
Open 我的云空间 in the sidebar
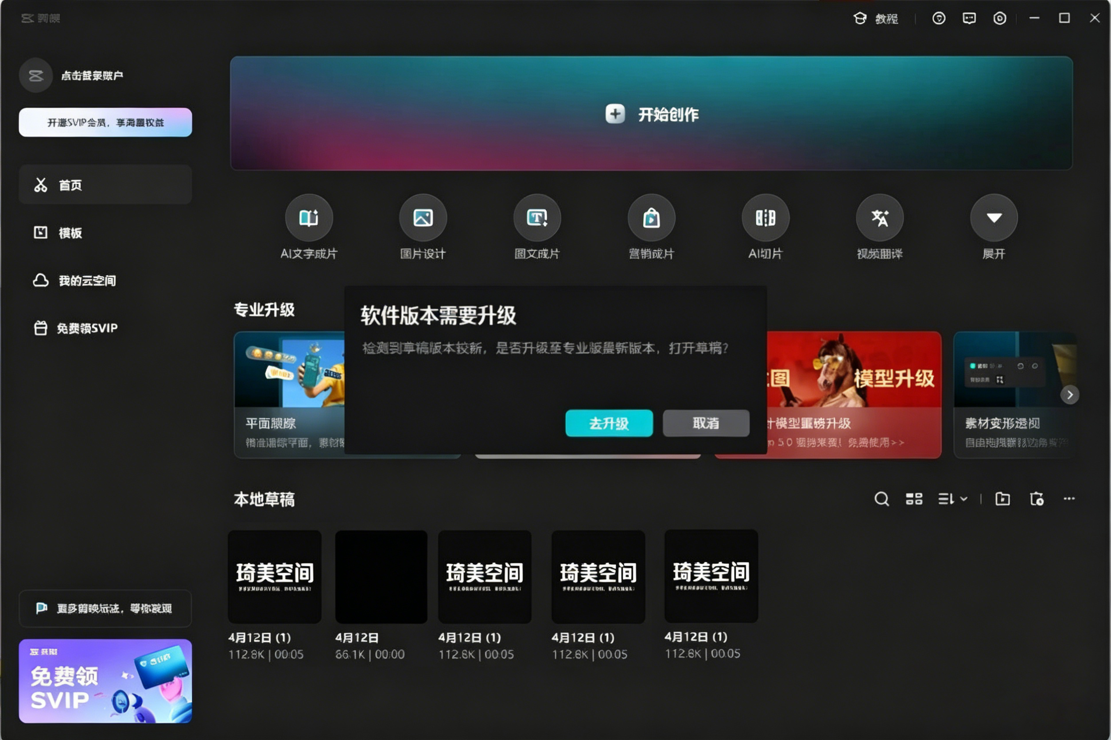tap(86, 281)
